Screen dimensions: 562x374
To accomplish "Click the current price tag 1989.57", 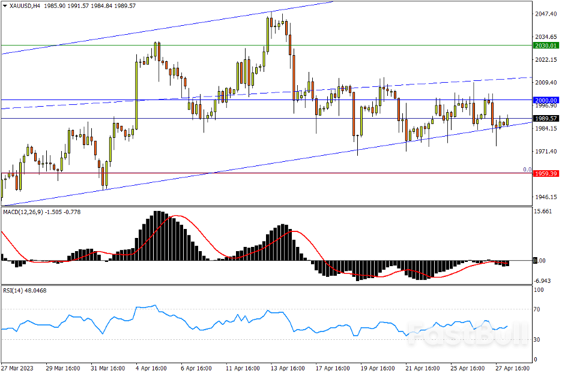I will coord(546,119).
